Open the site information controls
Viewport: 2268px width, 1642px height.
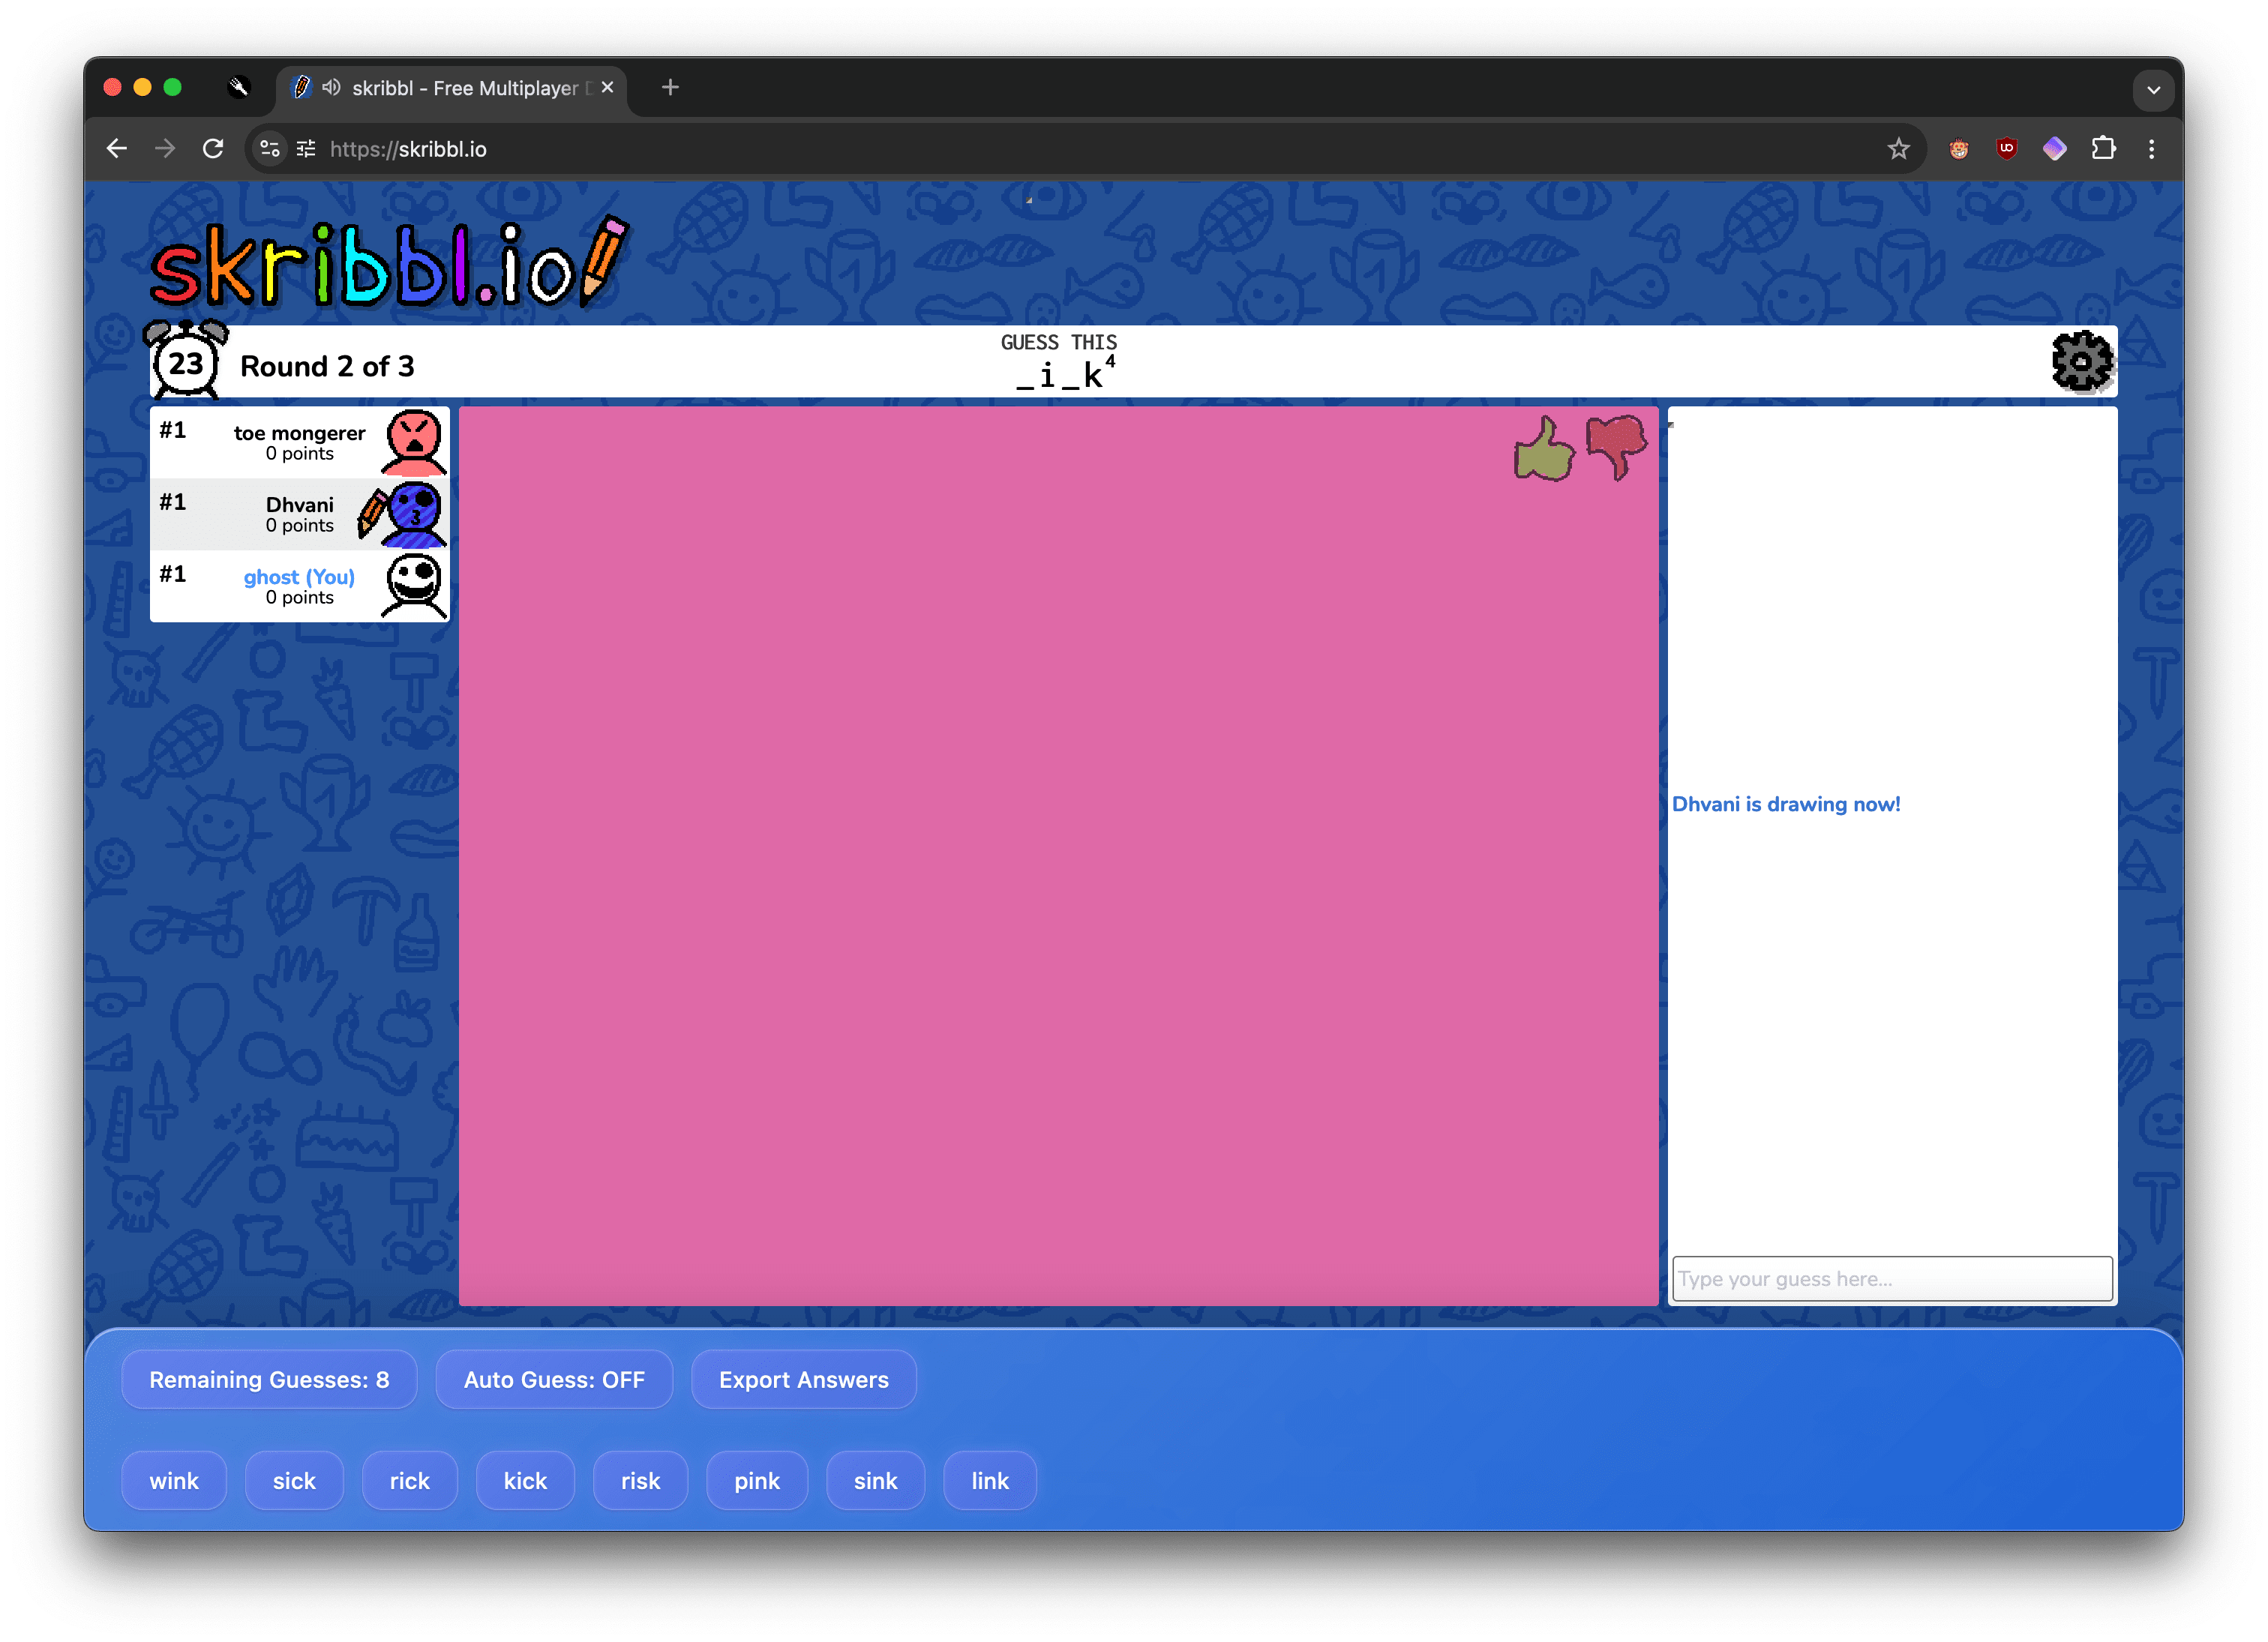point(269,149)
